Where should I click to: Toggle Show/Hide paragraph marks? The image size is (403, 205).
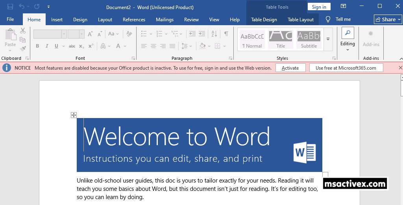(x=226, y=34)
